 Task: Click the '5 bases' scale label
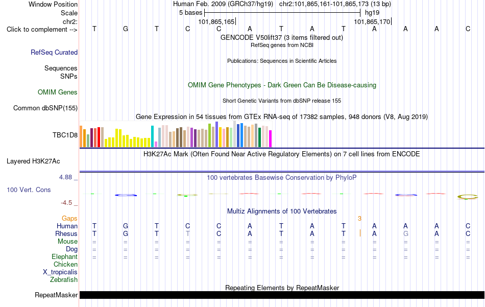click(190, 13)
